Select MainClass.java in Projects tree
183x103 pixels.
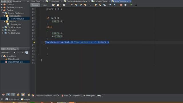click(x=17, y=19)
